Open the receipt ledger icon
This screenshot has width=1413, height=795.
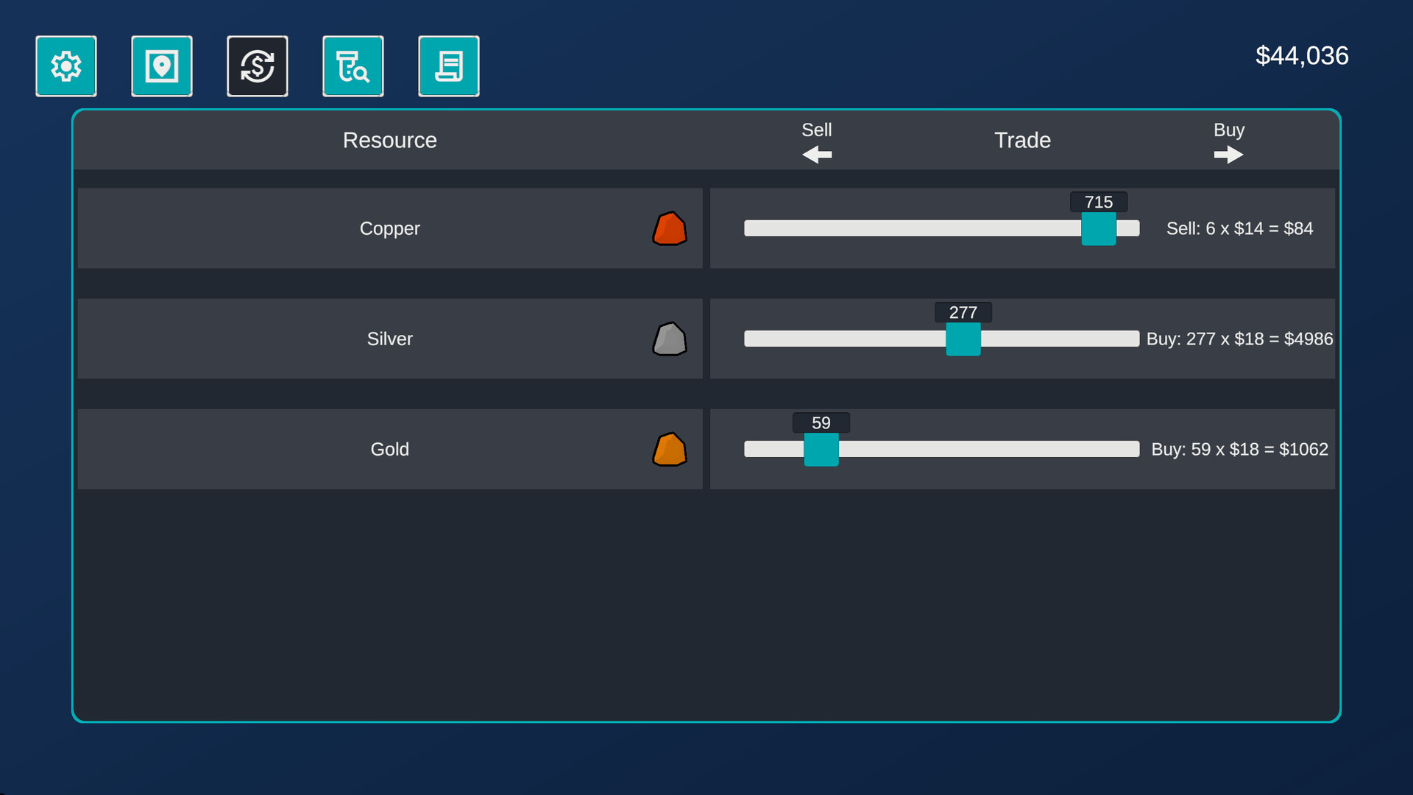pyautogui.click(x=449, y=66)
